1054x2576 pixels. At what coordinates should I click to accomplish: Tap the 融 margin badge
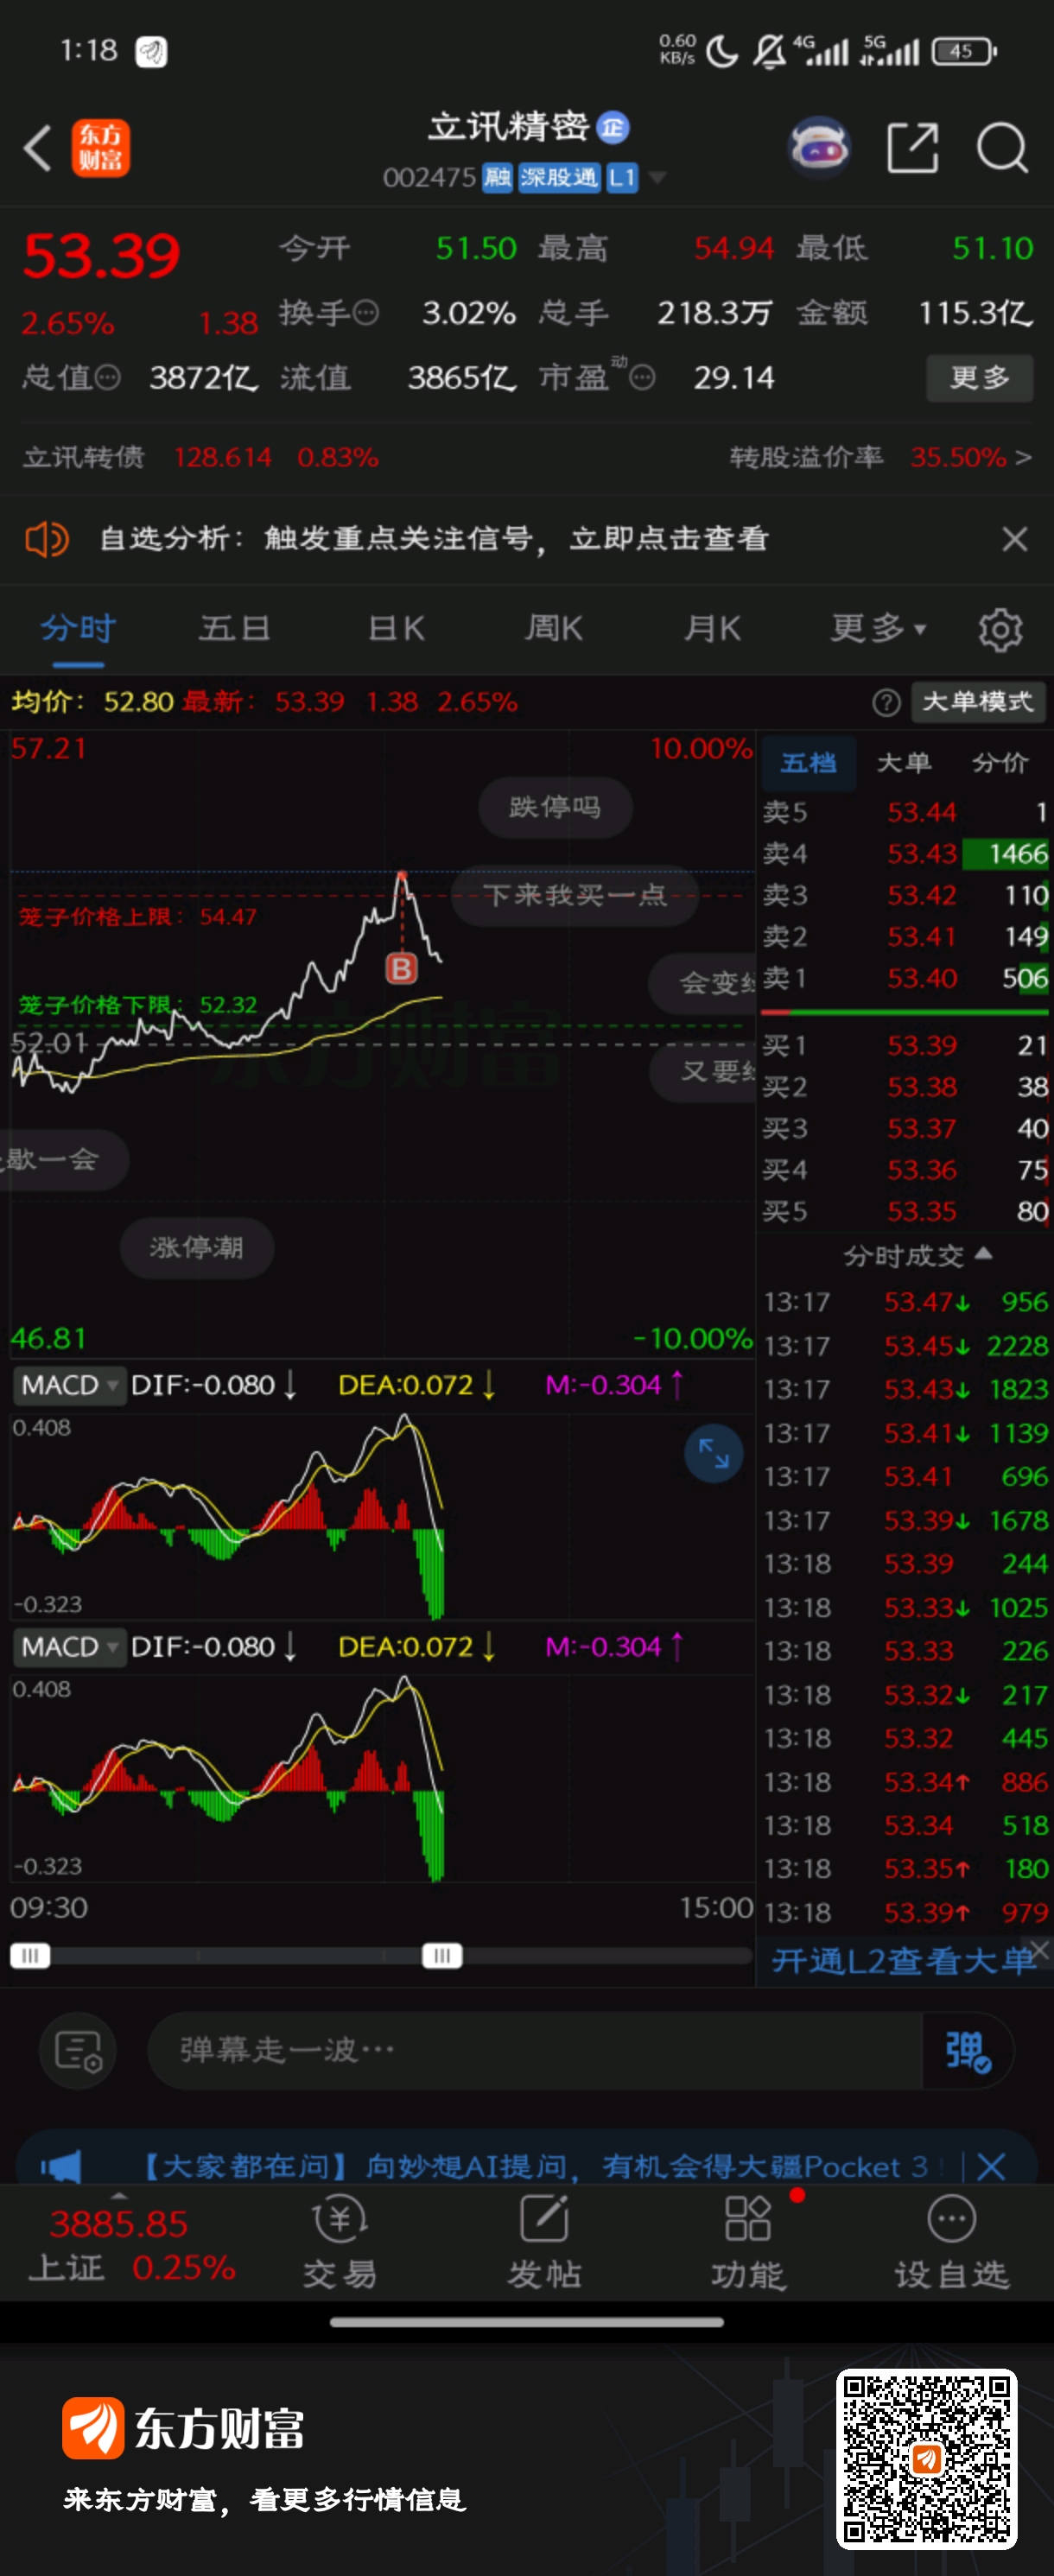click(497, 178)
